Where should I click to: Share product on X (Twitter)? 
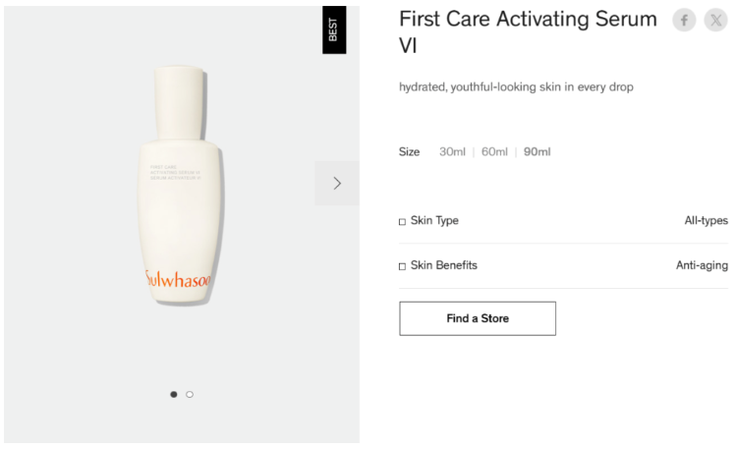tap(714, 22)
